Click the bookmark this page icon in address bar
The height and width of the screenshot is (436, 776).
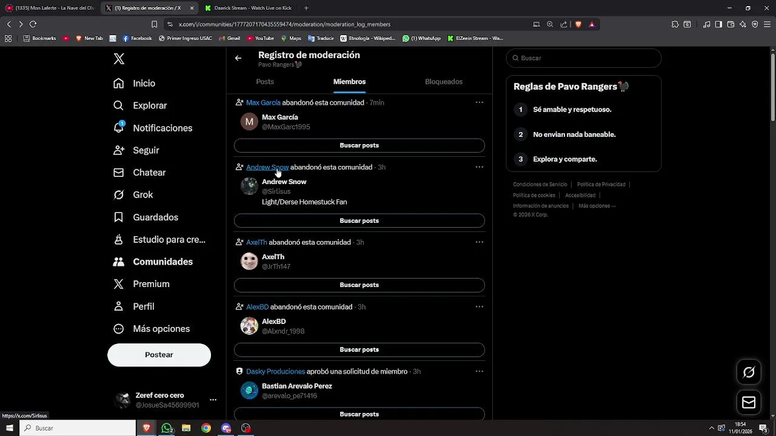154,24
